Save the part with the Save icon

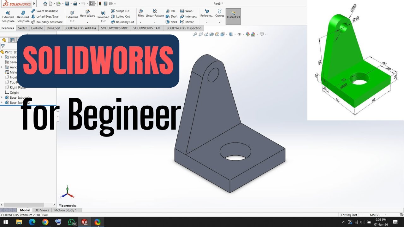[67, 4]
